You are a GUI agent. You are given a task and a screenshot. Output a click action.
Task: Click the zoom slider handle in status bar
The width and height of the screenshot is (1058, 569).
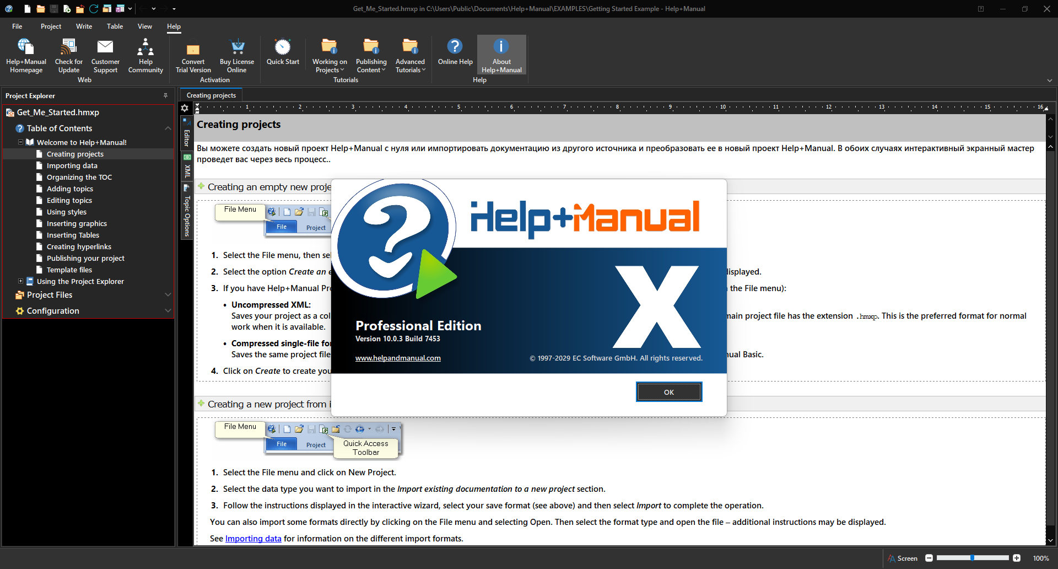pos(973,558)
